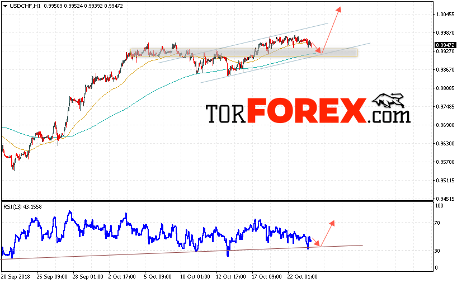The image size is (457, 283).
Task: Select the USDCHF,H1 symbol title
Action: [25, 6]
